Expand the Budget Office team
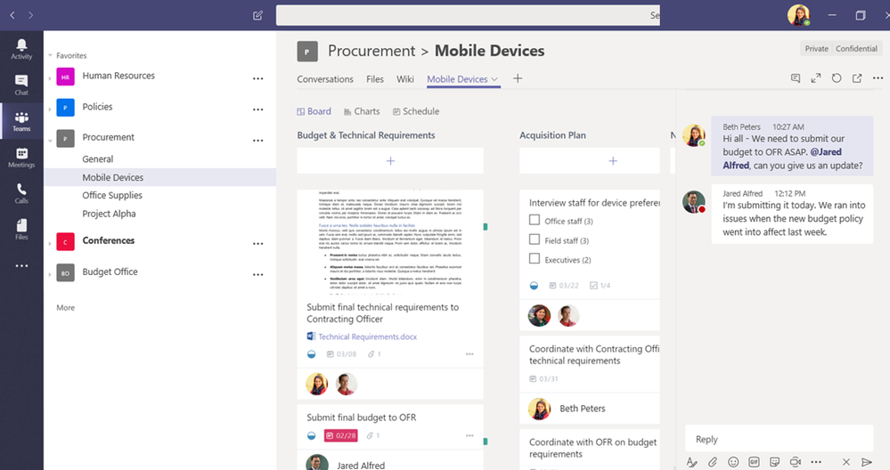The image size is (890, 470). [50, 274]
